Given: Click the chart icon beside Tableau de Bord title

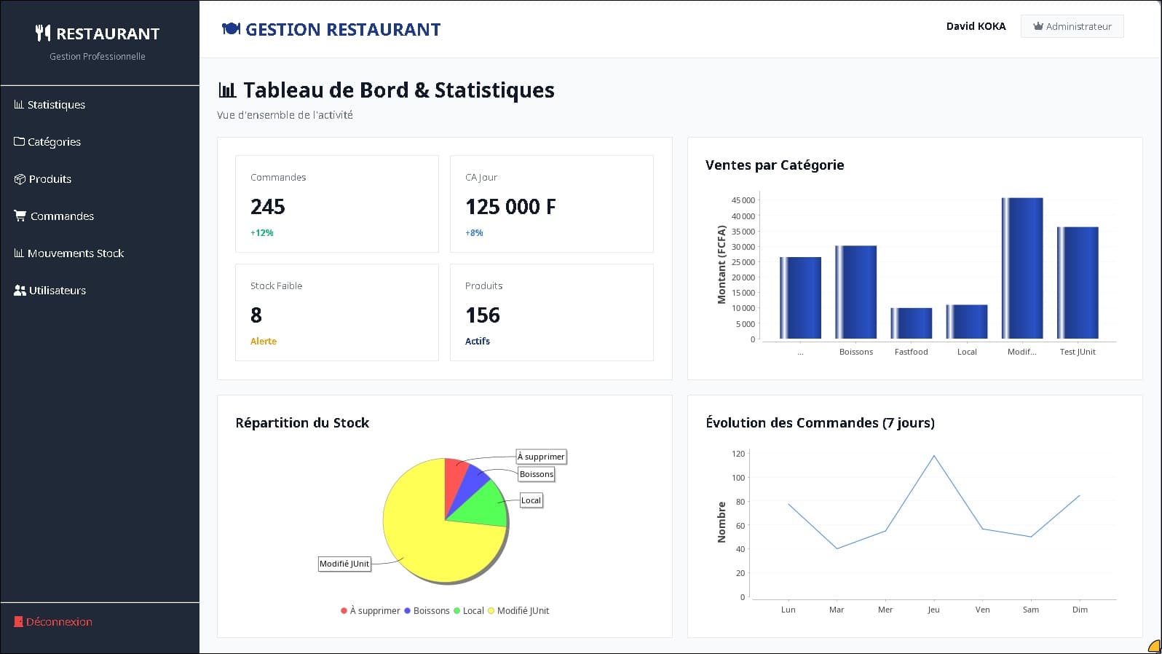Looking at the screenshot, I should pos(227,90).
